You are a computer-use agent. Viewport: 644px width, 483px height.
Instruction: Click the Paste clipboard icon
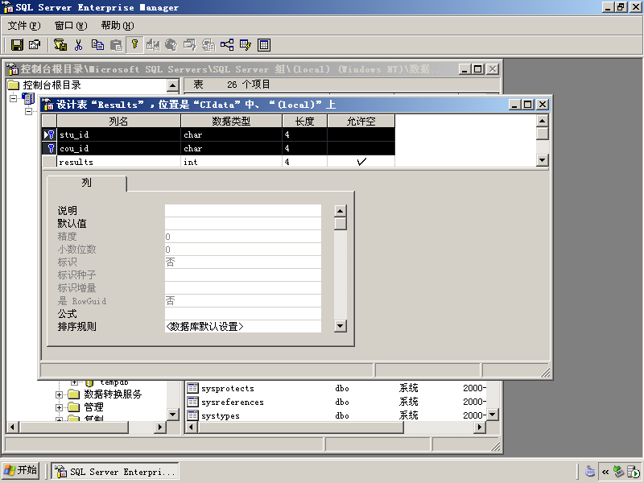(x=117, y=45)
